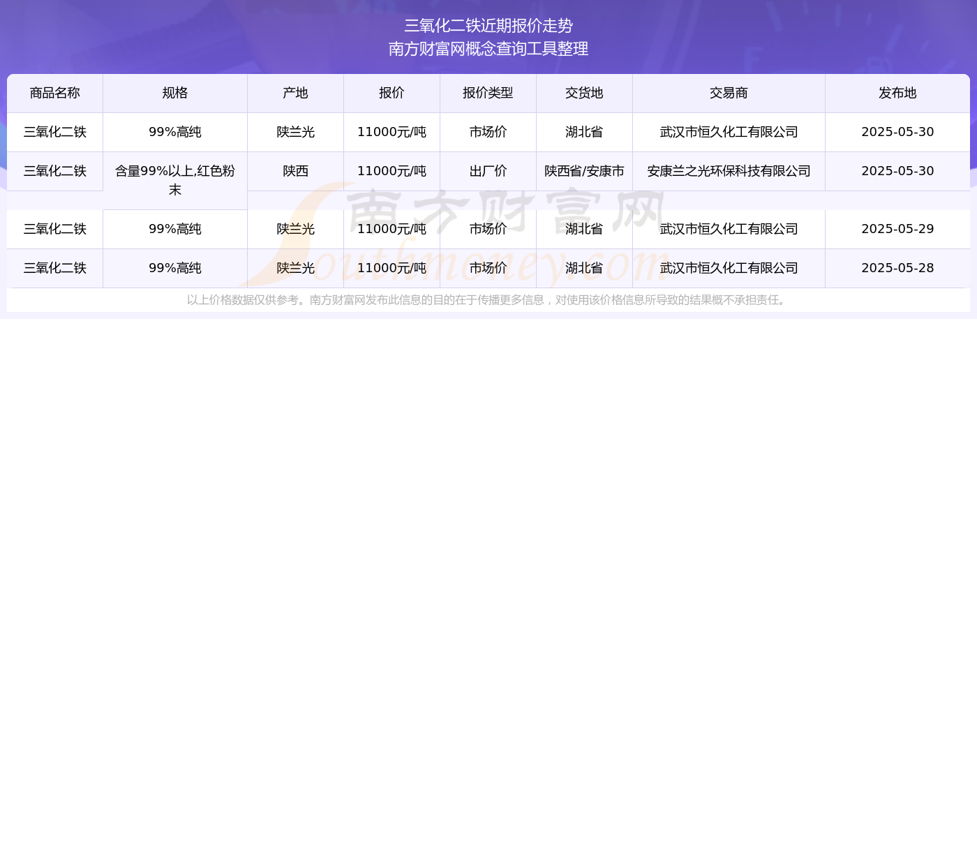
Task: Click 陕兰光 in the 2025-05-29 row
Action: tap(296, 229)
